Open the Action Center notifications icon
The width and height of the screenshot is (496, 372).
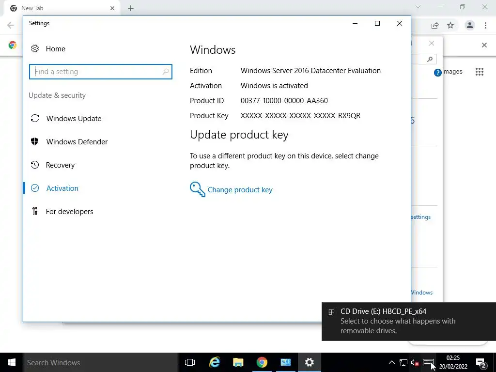coord(481,362)
